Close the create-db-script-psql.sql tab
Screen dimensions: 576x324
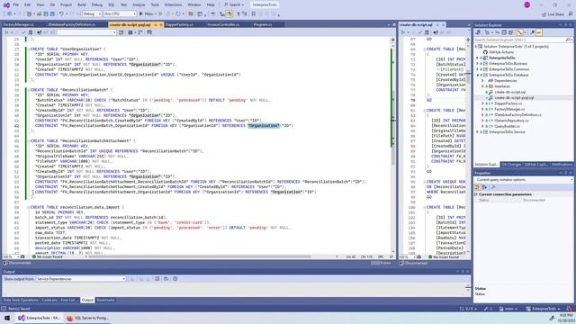coord(161,24)
